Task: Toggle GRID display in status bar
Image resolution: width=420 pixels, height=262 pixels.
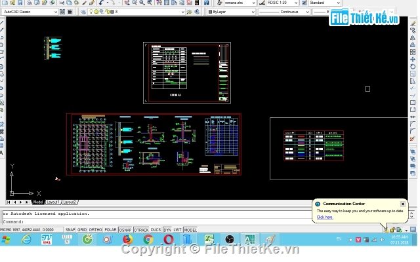Action: coord(82,230)
